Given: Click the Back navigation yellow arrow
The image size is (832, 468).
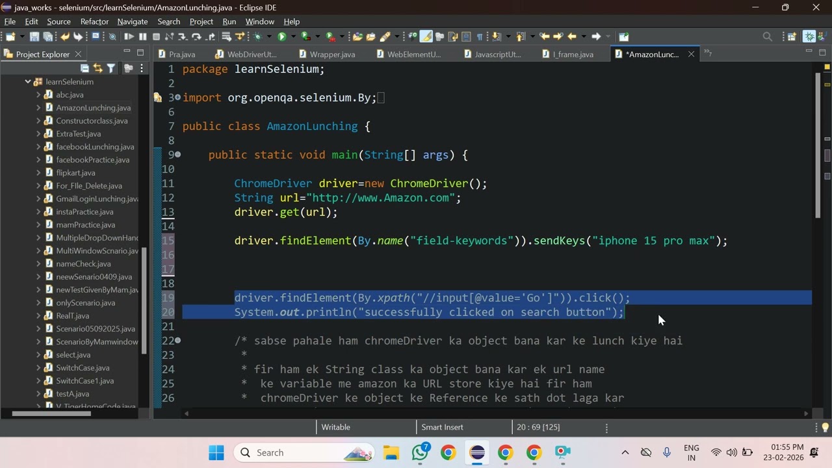Looking at the screenshot, I should 572,36.
